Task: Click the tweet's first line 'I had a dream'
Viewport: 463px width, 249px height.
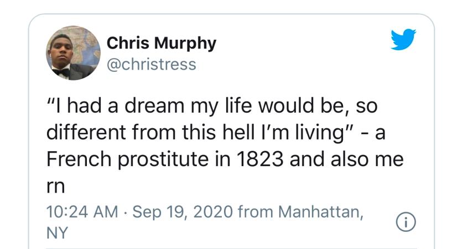Action: (119, 105)
